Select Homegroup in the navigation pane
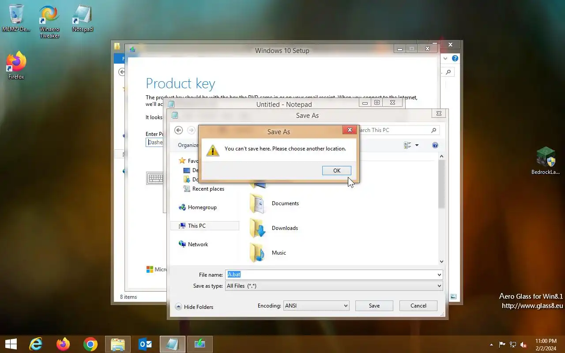This screenshot has height=353, width=565. (x=197, y=207)
